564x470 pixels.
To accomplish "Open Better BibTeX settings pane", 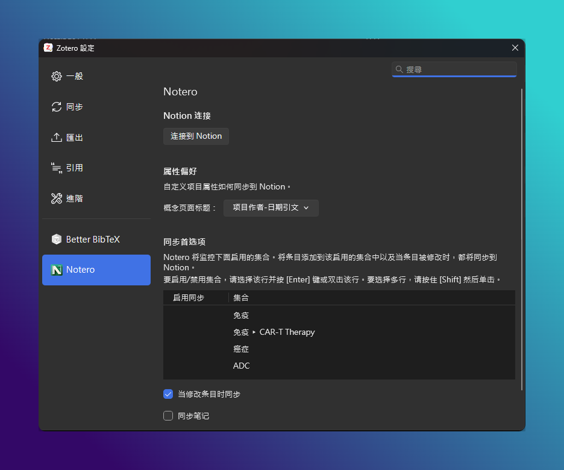I will coord(96,239).
